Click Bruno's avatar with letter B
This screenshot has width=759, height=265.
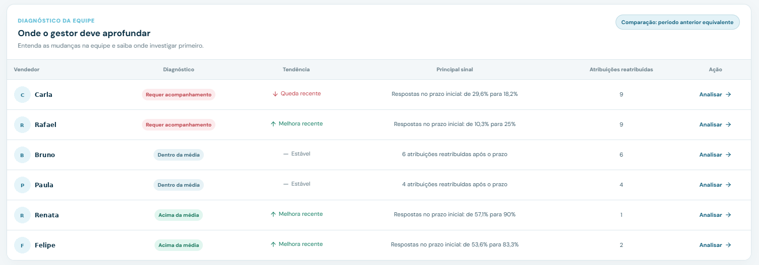point(22,155)
